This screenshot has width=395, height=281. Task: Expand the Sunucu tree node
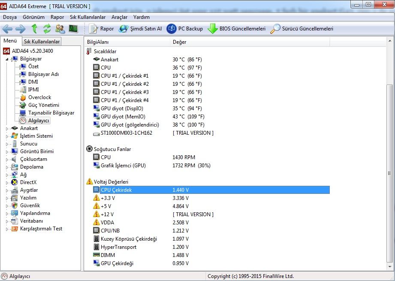(7, 144)
